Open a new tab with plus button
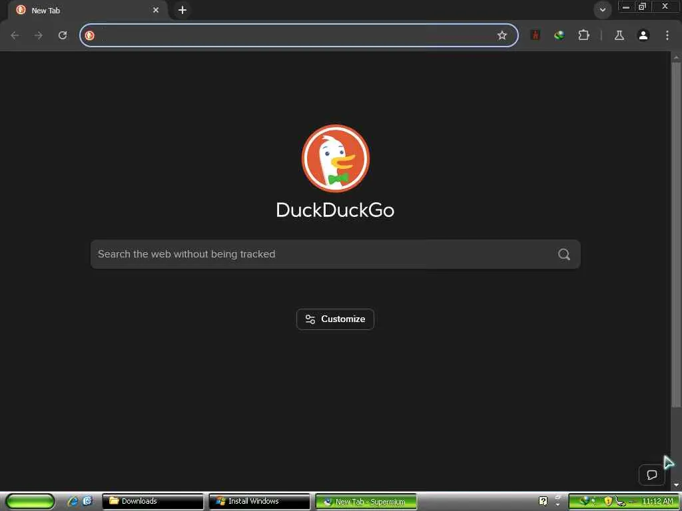Screen dimensions: 682x511 [182, 10]
